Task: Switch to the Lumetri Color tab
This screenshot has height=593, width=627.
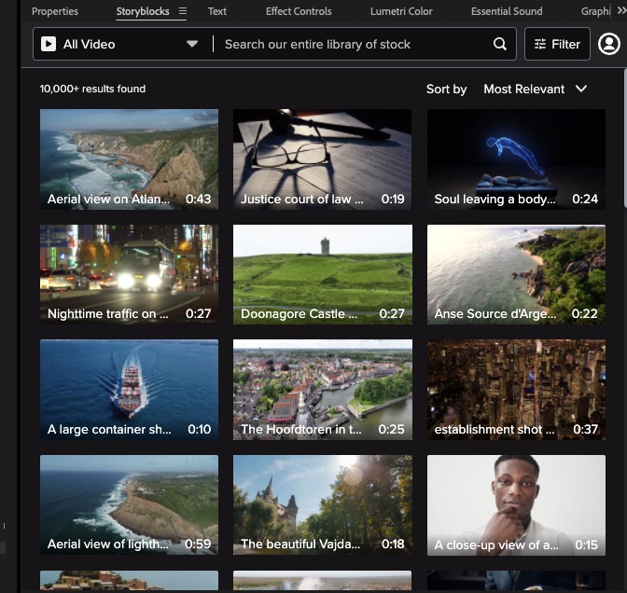Action: click(400, 11)
